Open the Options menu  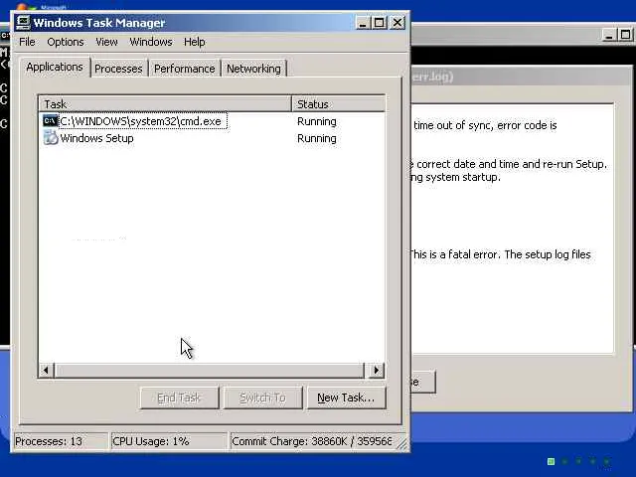pos(66,42)
